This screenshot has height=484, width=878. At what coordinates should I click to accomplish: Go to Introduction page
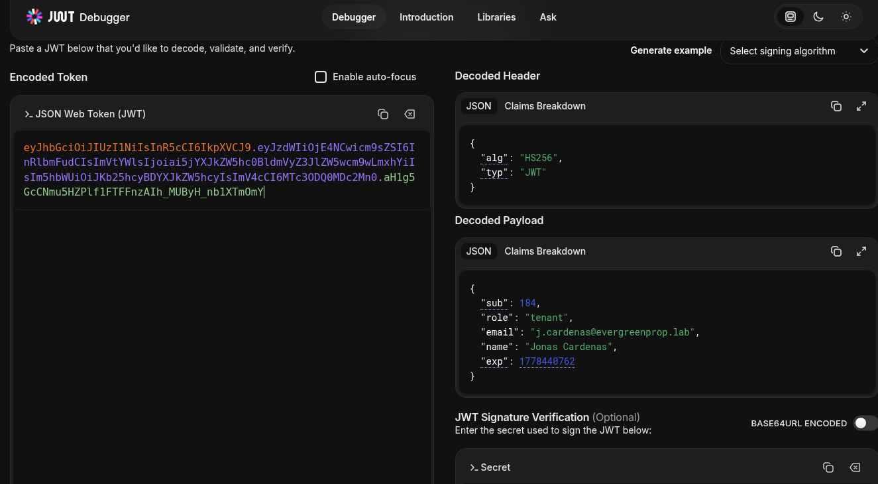click(427, 17)
